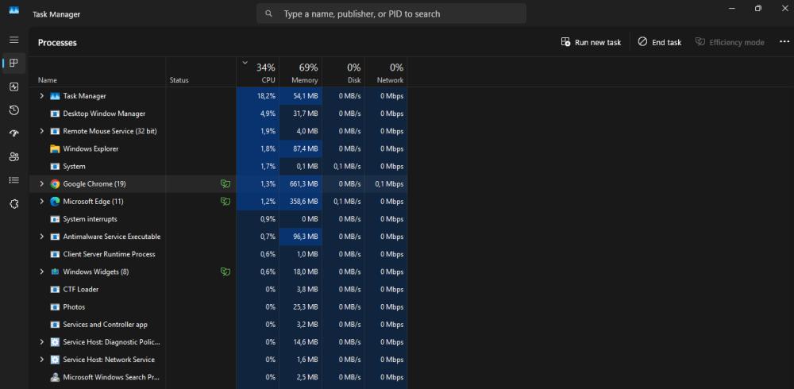This screenshot has width=794, height=389.
Task: Click efficiency leaf icon on Microsoft Edge row
Action: click(225, 202)
